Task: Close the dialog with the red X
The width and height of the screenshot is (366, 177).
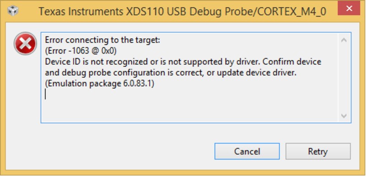Action: click(349, 9)
